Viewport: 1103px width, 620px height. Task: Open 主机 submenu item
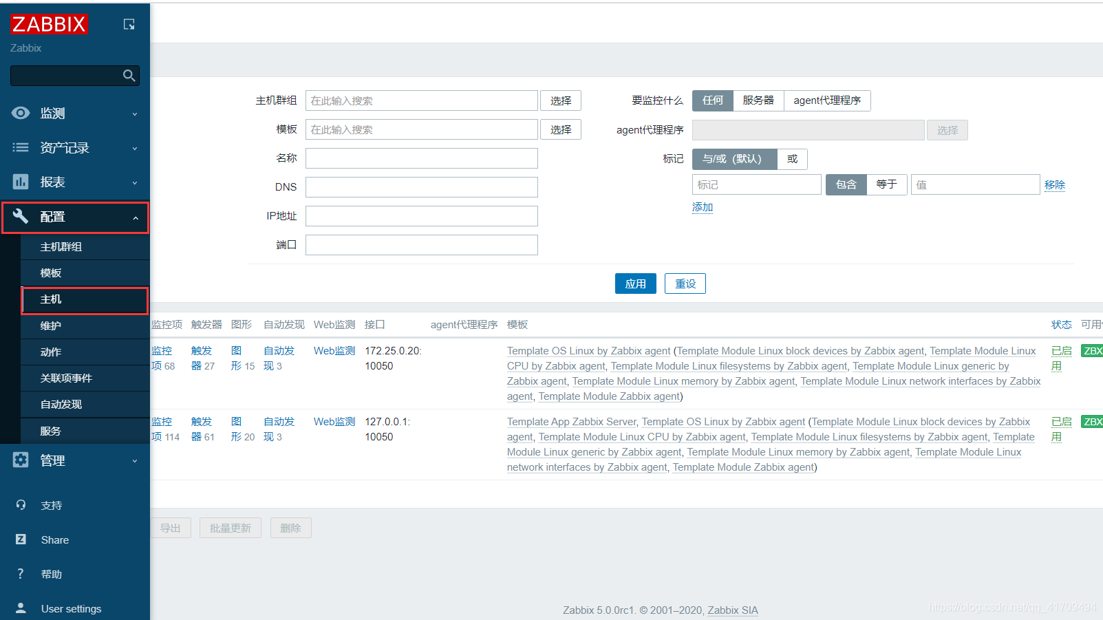tap(85, 300)
